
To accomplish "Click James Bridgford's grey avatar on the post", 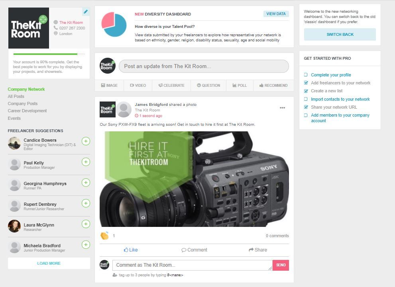I will pyautogui.click(x=124, y=109).
